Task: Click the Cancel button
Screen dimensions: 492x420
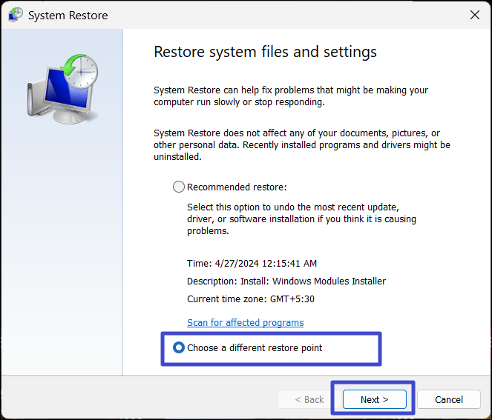Action: coord(449,399)
